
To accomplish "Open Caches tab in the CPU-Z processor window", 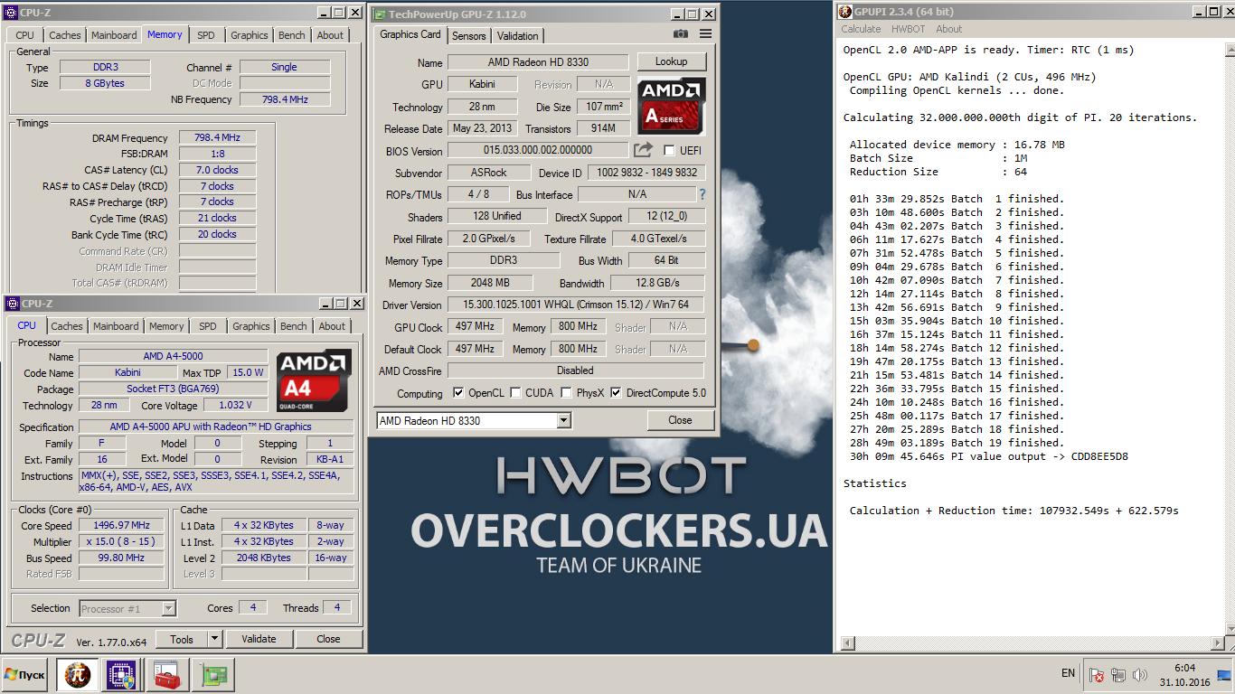I will click(67, 326).
